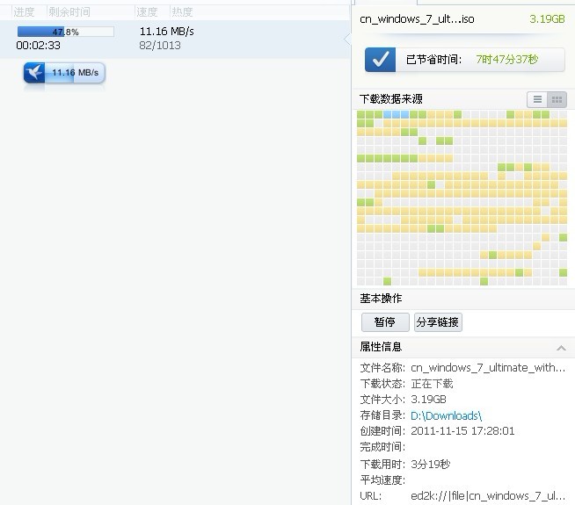
Task: Click the 11.16 MB/s speed boost badge
Action: 64,73
